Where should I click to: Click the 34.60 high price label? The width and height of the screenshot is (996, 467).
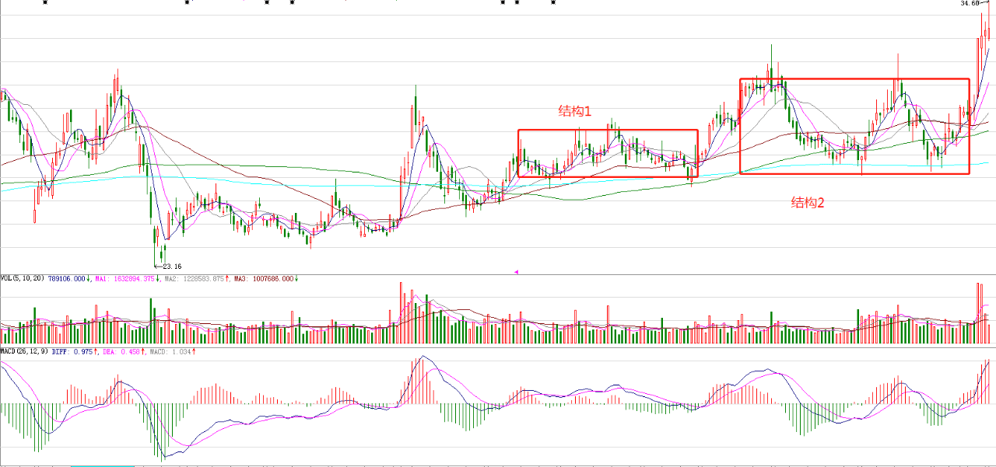tap(970, 4)
